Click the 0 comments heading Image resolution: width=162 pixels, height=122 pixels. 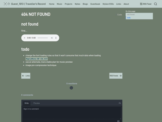click(27, 95)
